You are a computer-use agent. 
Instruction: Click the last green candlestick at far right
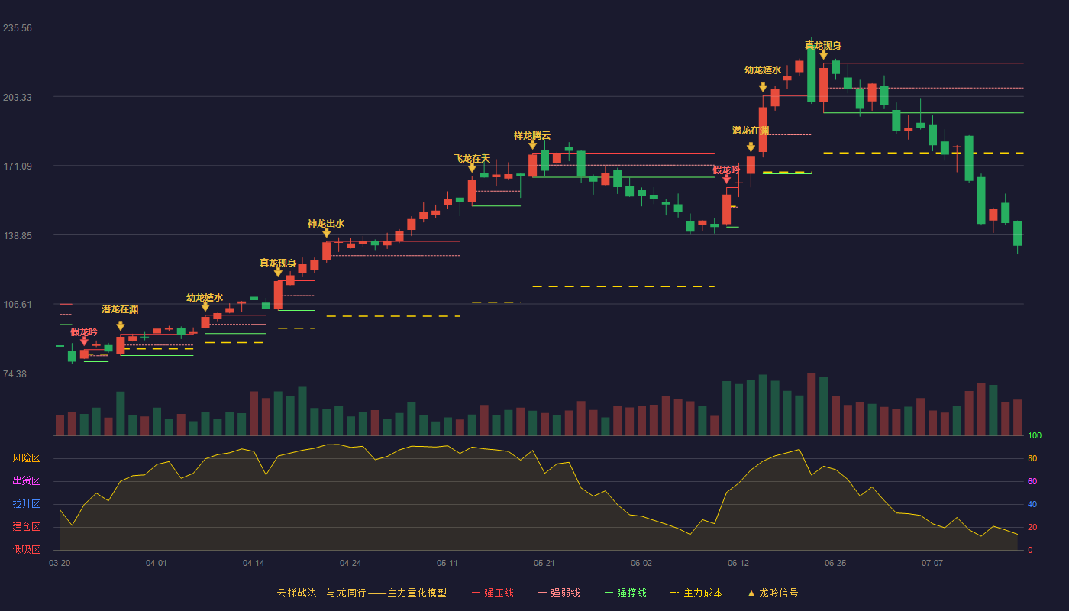click(1017, 233)
